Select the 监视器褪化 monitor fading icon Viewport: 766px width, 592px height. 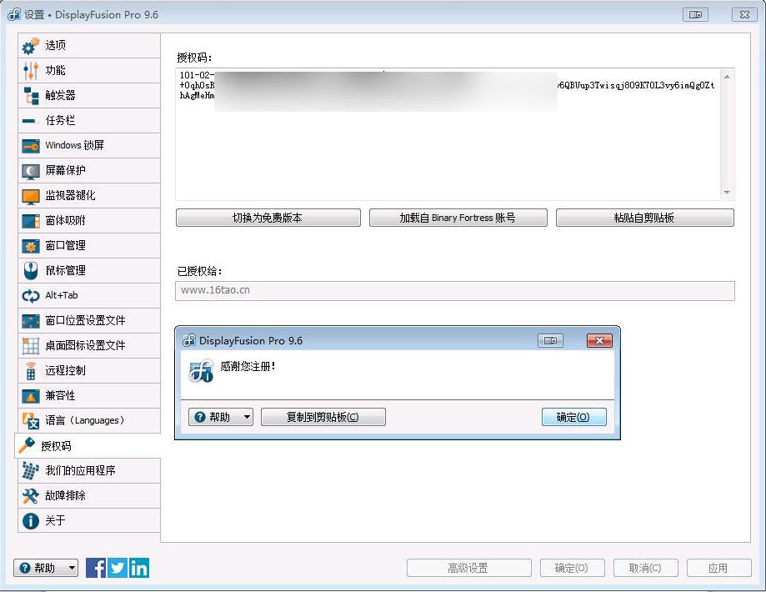pos(31,196)
